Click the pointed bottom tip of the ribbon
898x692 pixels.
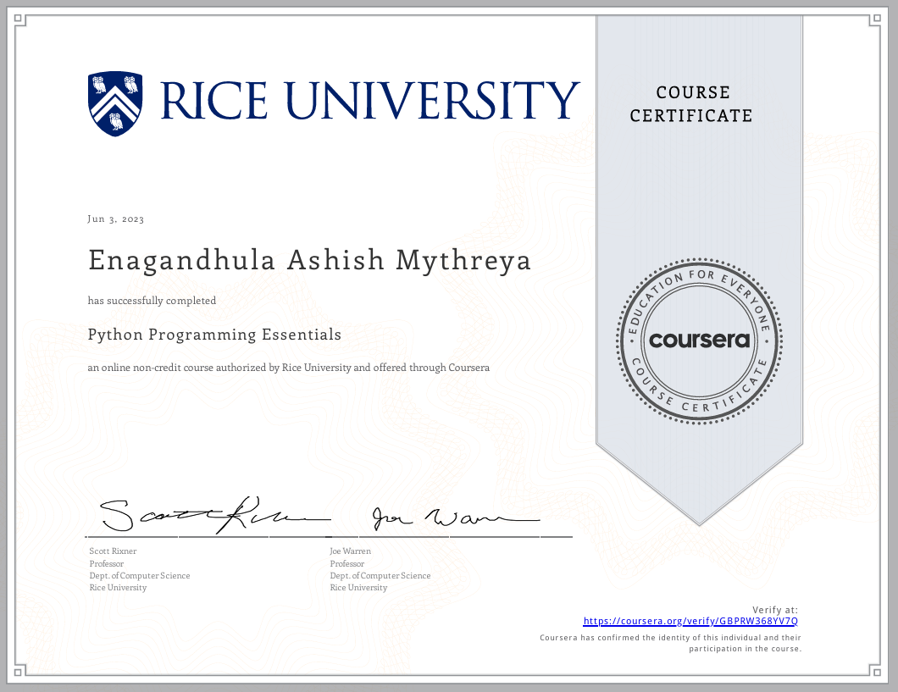coord(699,525)
